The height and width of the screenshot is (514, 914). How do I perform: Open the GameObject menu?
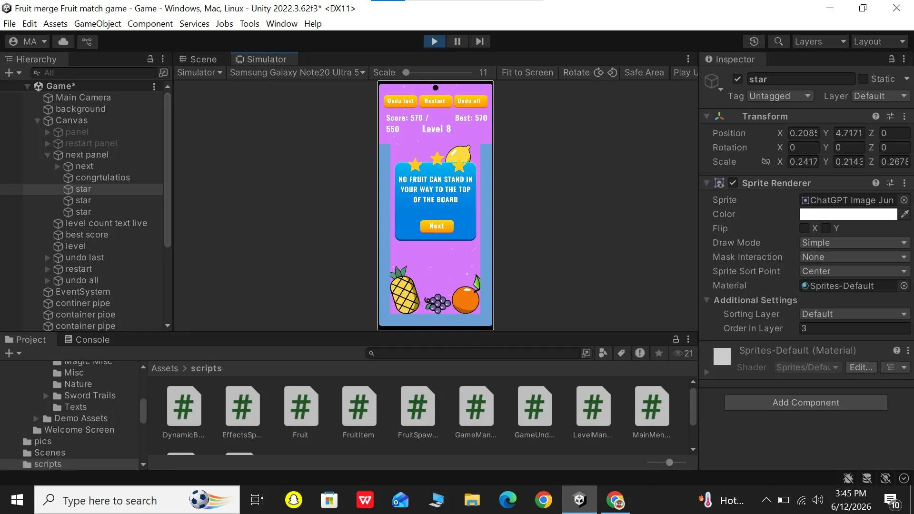coord(98,23)
